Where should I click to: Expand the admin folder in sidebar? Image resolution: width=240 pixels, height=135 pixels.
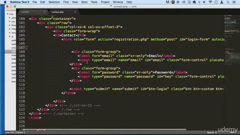10,18
